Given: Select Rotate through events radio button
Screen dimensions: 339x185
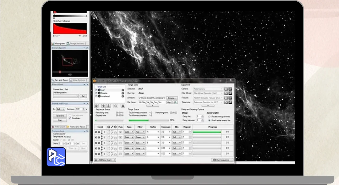Looking at the screenshot, I should coord(209,117).
